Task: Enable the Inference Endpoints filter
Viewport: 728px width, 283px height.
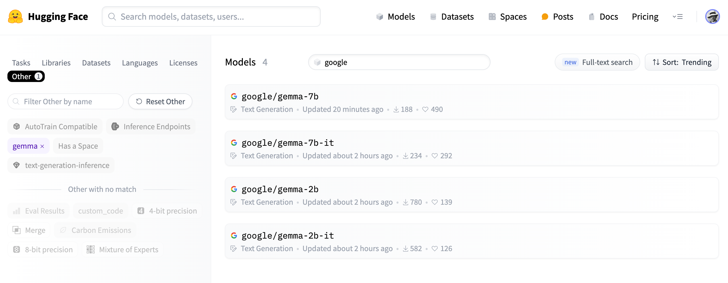Action: [x=151, y=127]
